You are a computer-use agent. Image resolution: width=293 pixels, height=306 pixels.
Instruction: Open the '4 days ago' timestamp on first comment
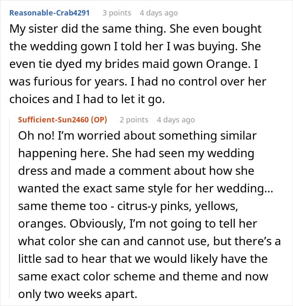pyautogui.click(x=159, y=13)
